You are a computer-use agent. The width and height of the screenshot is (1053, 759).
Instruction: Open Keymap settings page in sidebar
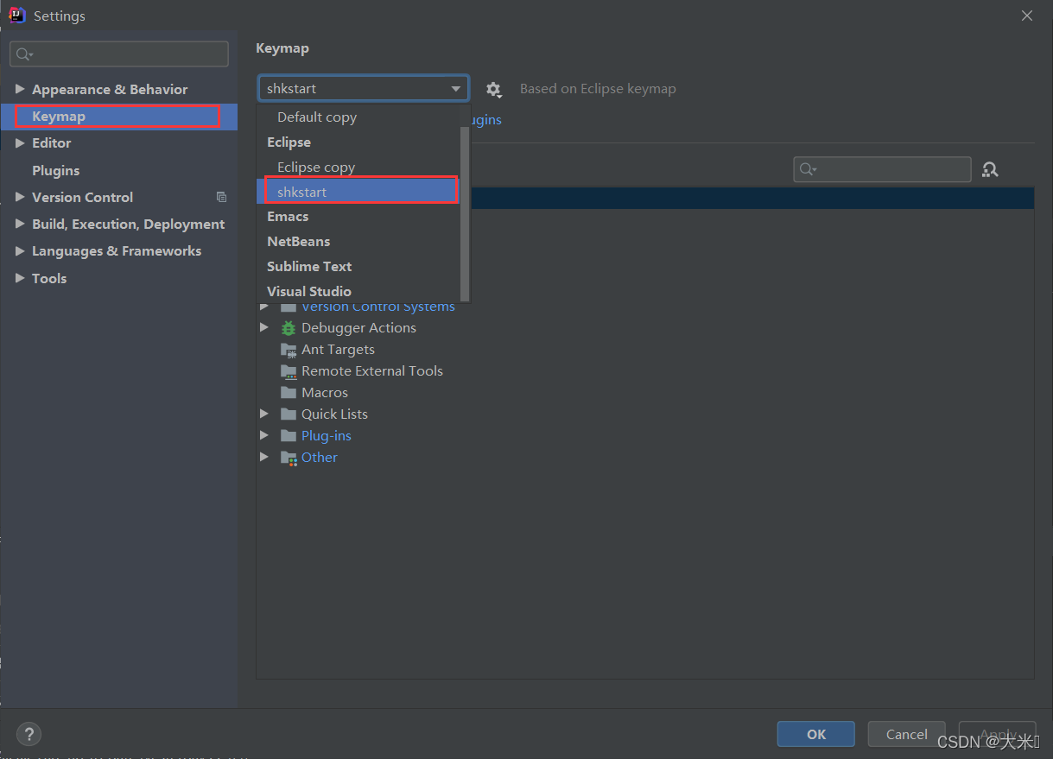tap(118, 116)
